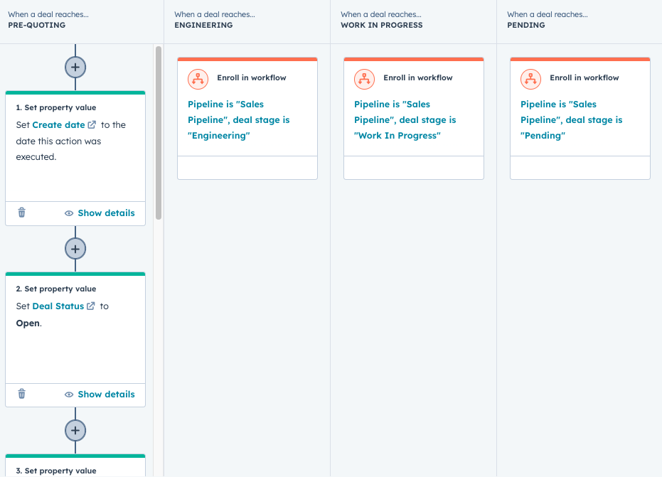
Task: Click the plus button above the third action
Action: 75,429
